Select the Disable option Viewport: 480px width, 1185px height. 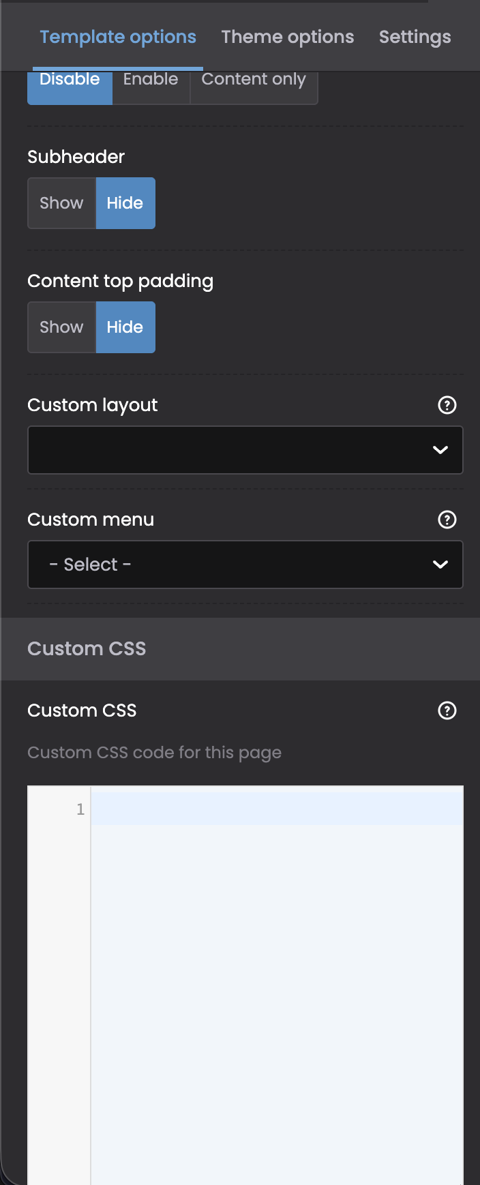[70, 83]
